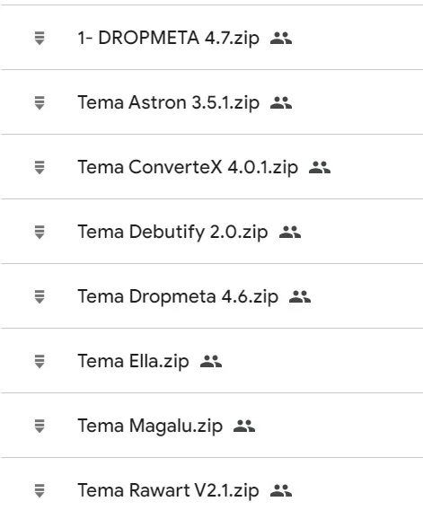The width and height of the screenshot is (423, 519).
Task: Open Tema ConverteX 4.0.1.zip file name
Action: (x=188, y=168)
